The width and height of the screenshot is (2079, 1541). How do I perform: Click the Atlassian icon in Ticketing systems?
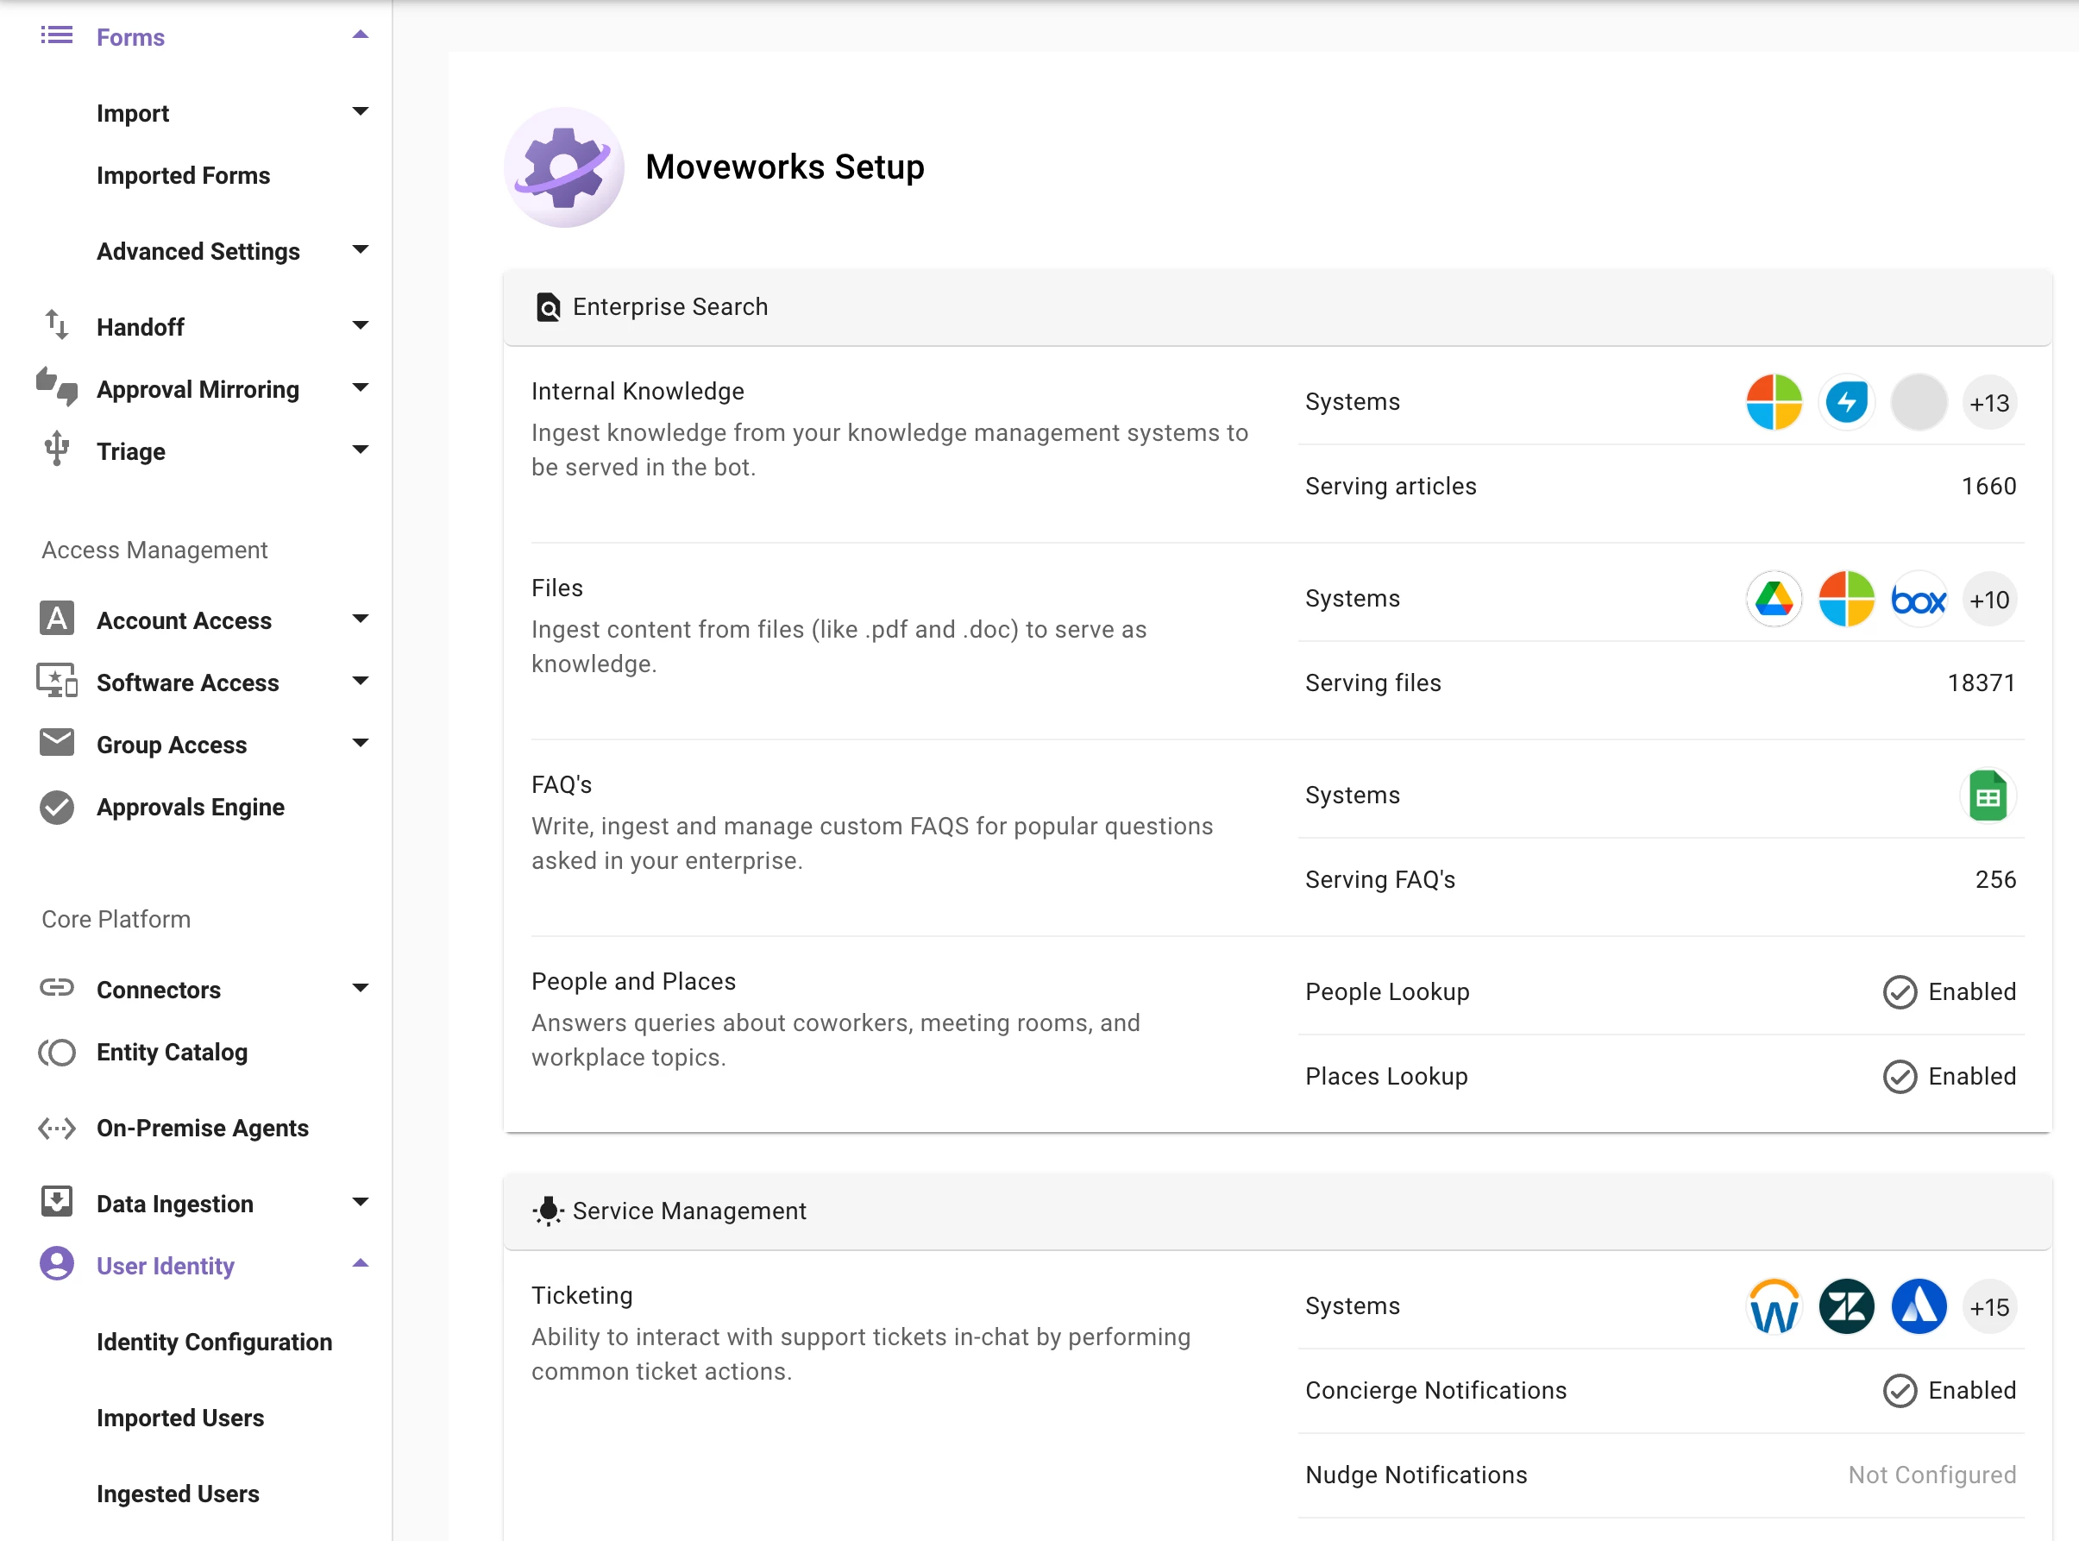(1919, 1307)
